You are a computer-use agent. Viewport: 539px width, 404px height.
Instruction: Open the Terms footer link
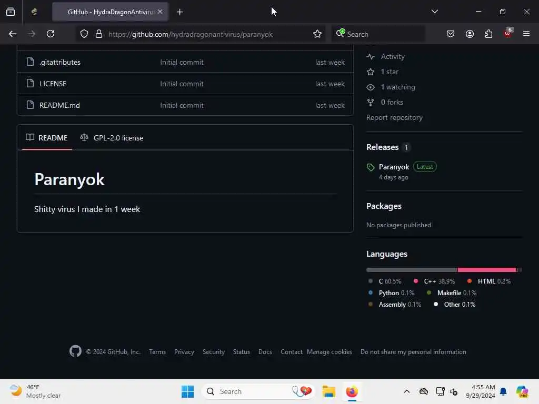coord(157,352)
